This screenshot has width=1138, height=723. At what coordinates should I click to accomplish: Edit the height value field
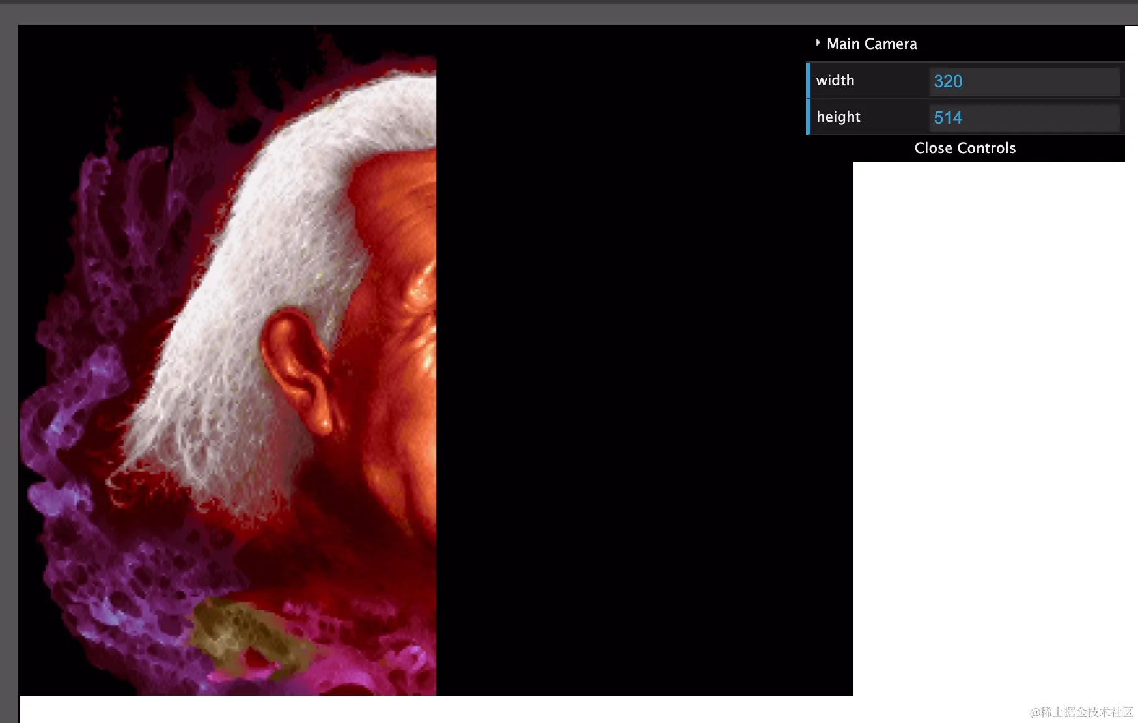pyautogui.click(x=1024, y=118)
